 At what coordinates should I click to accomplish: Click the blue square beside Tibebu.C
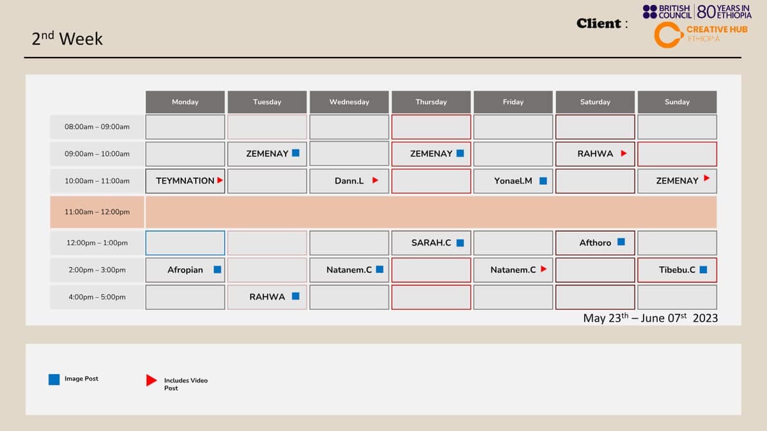click(x=703, y=269)
